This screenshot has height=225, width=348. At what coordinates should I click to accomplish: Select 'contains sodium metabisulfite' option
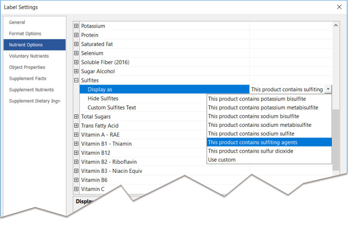pos(259,125)
